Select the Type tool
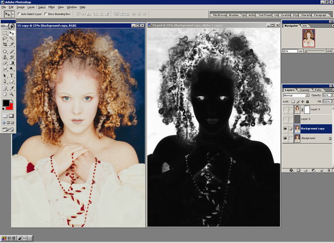Image resolution: width=334 pixels, height=243 pixels. pos(12,76)
